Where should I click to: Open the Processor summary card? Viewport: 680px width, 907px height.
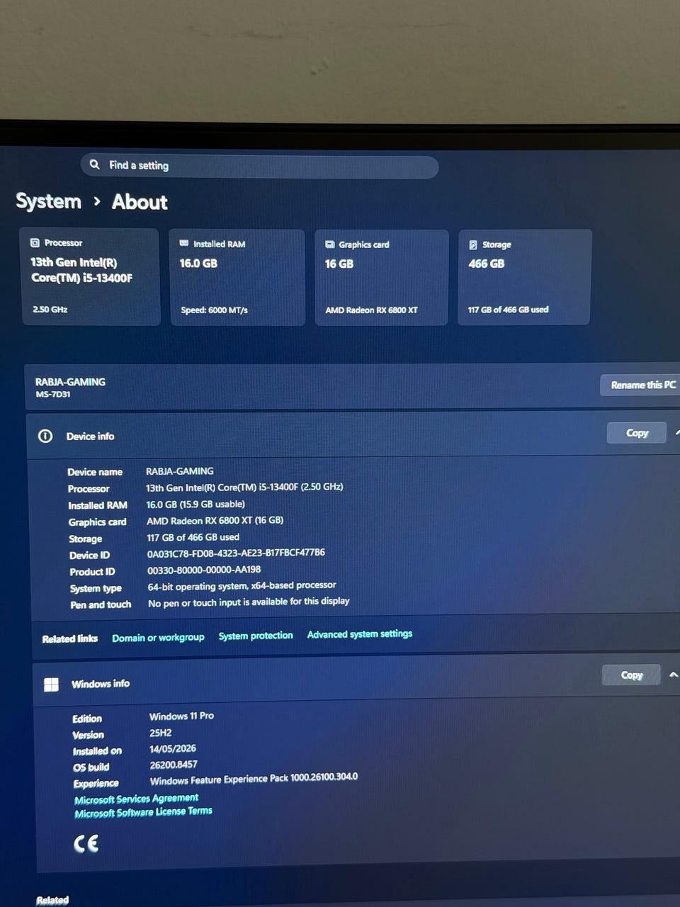pos(91,277)
